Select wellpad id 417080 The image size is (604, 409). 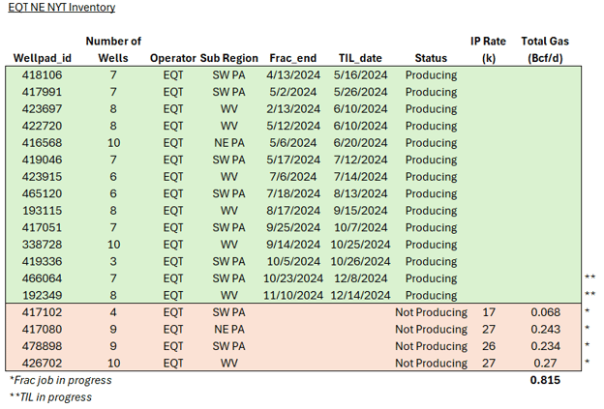coord(42,329)
